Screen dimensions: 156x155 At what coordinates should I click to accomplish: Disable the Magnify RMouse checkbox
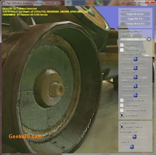pos(122,127)
